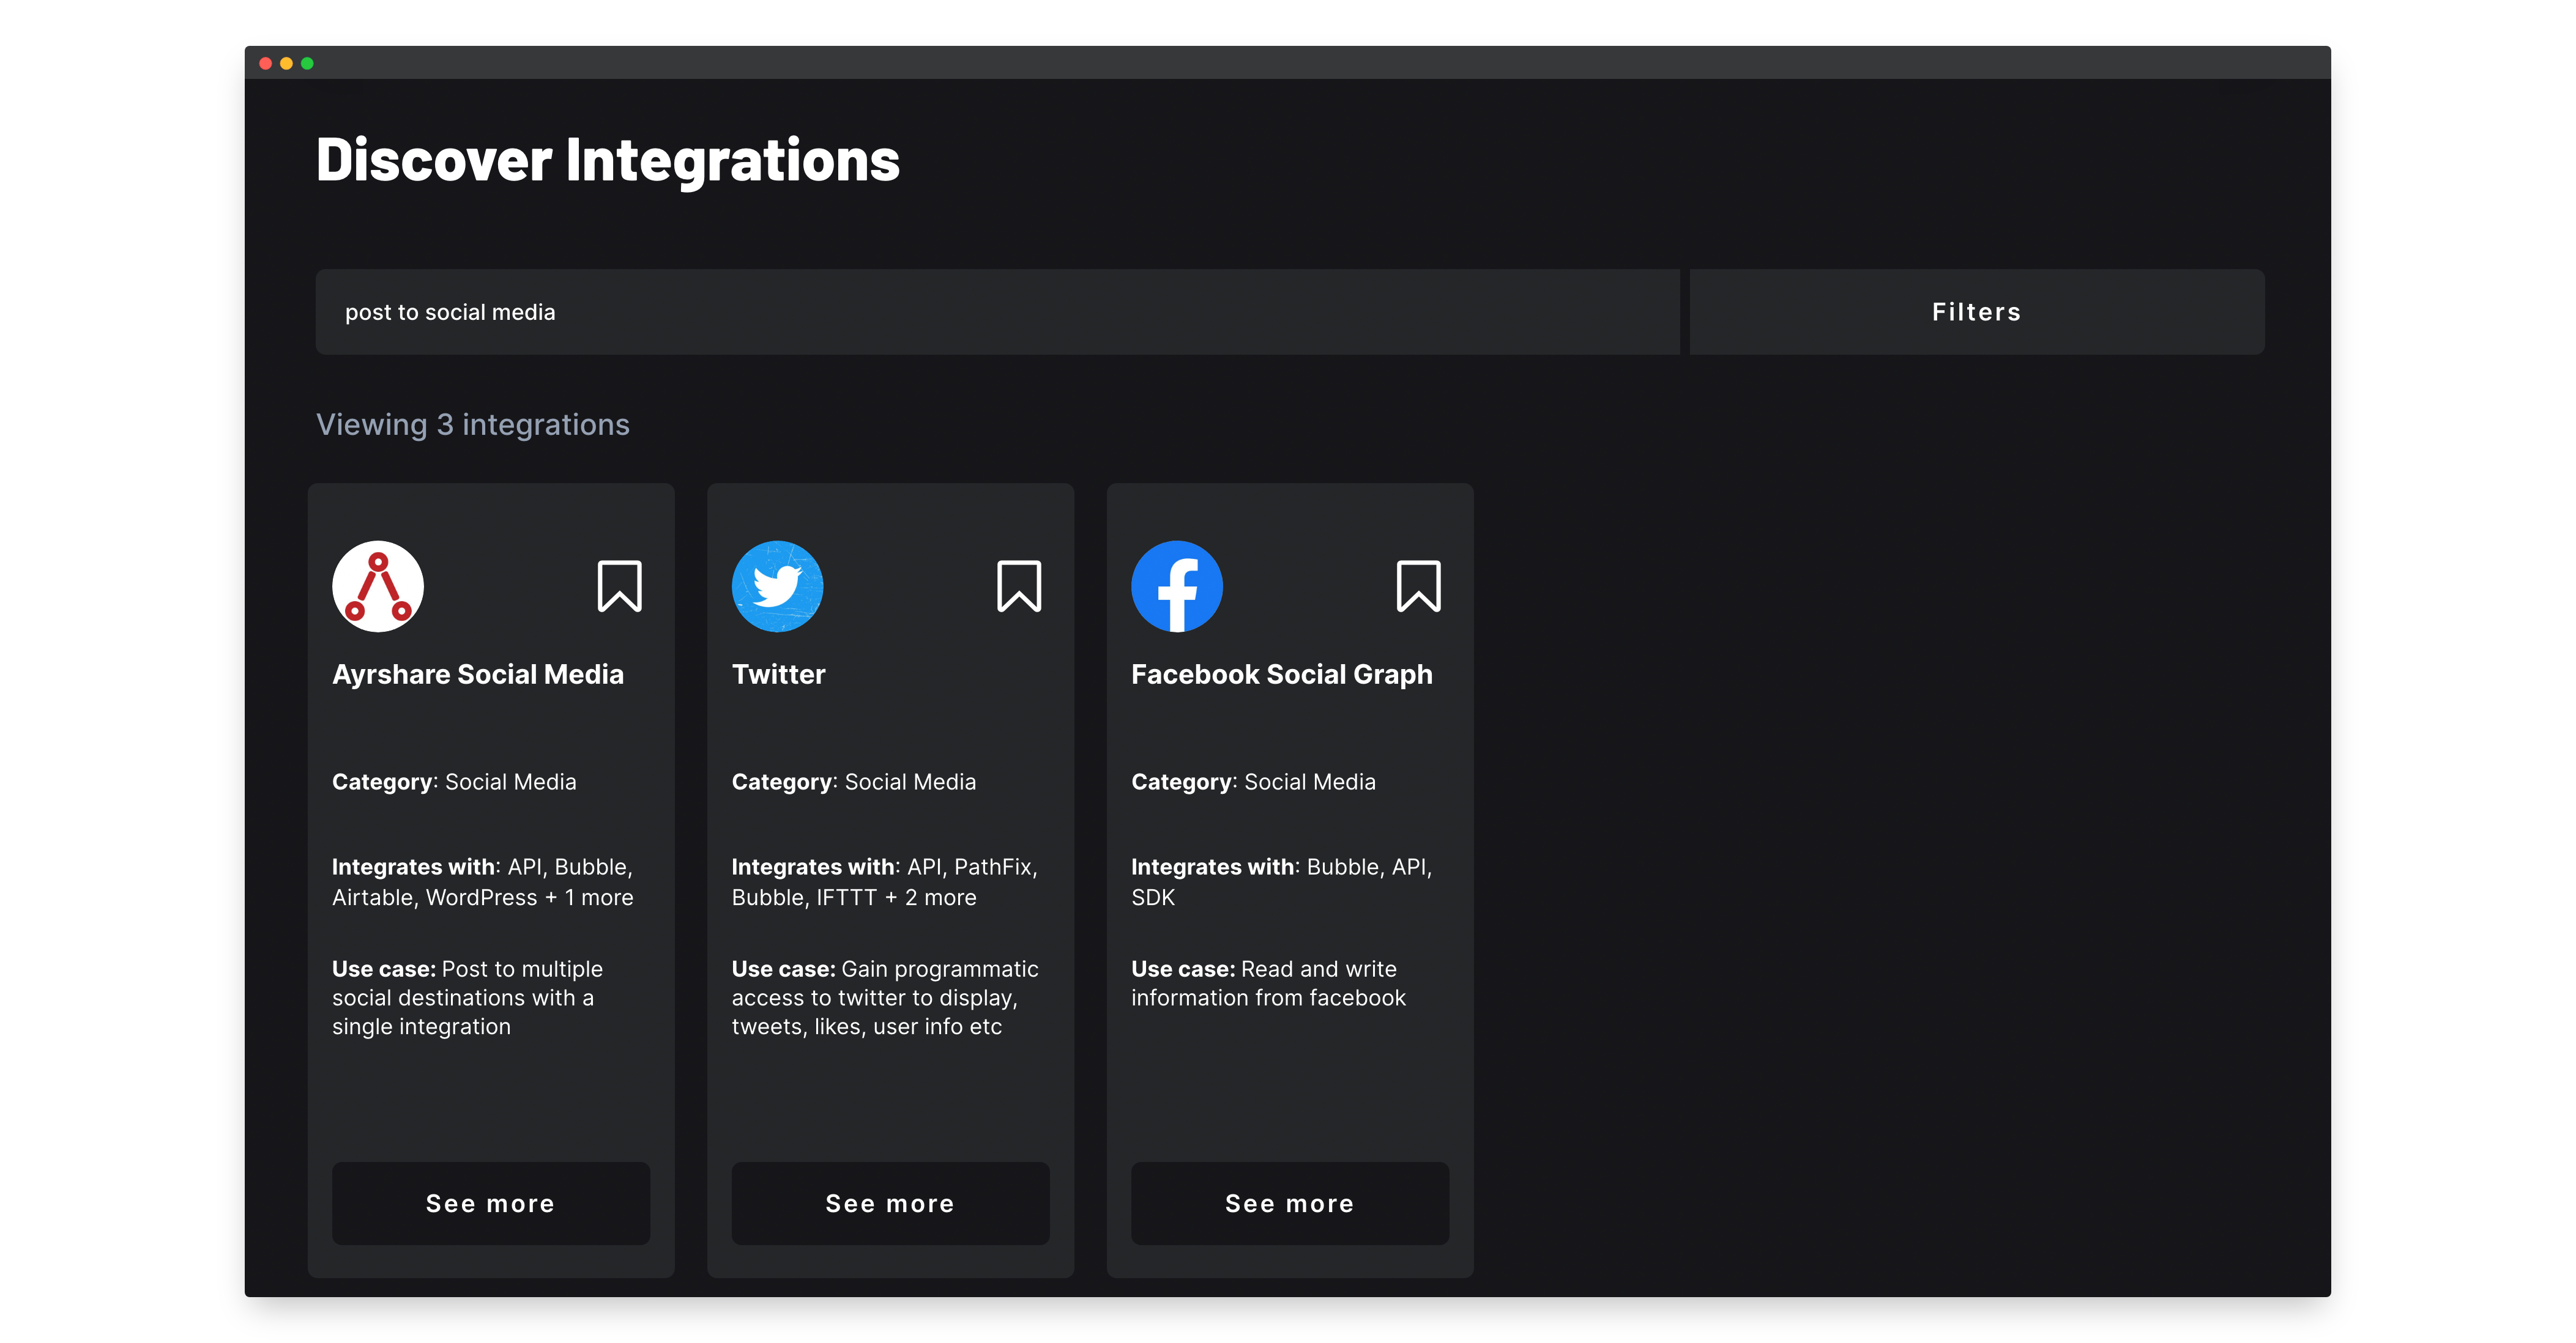Click the yellow minimize window dot

[287, 63]
